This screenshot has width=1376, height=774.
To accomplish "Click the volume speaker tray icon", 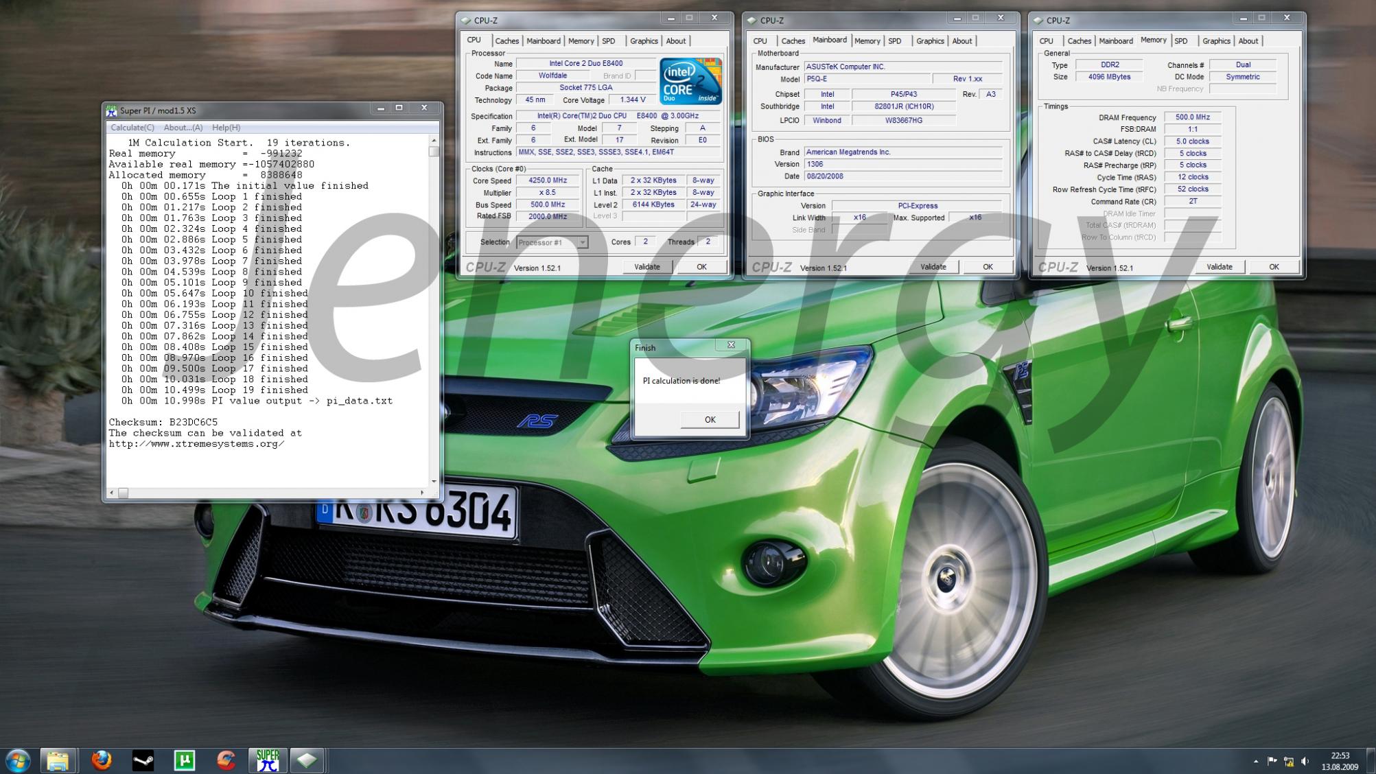I will tap(1305, 761).
